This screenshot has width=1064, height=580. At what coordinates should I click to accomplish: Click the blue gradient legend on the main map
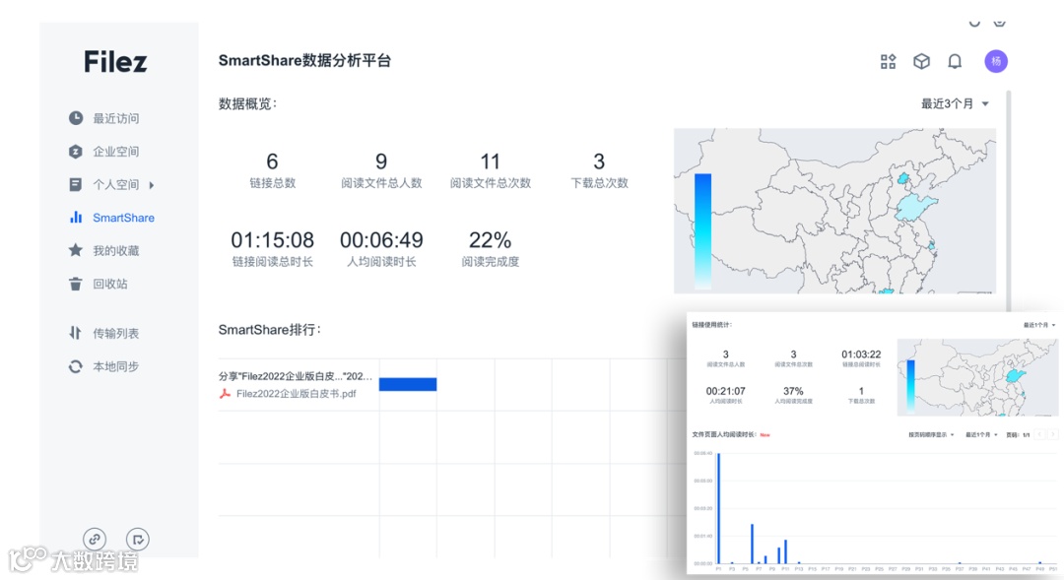pyautogui.click(x=703, y=230)
